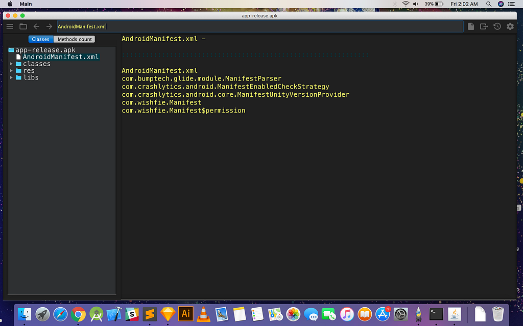The image size is (523, 326).
Task: Open the hamburger menu in the toolbar
Action: click(x=10, y=26)
